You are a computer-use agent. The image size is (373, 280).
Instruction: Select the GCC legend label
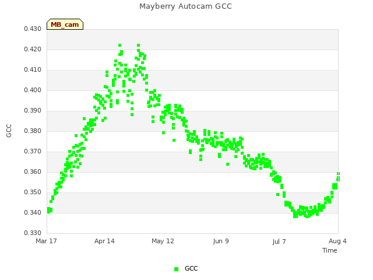pyautogui.click(x=191, y=268)
